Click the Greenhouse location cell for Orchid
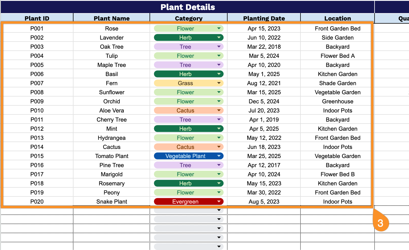The width and height of the screenshot is (409, 250). pyautogui.click(x=337, y=101)
